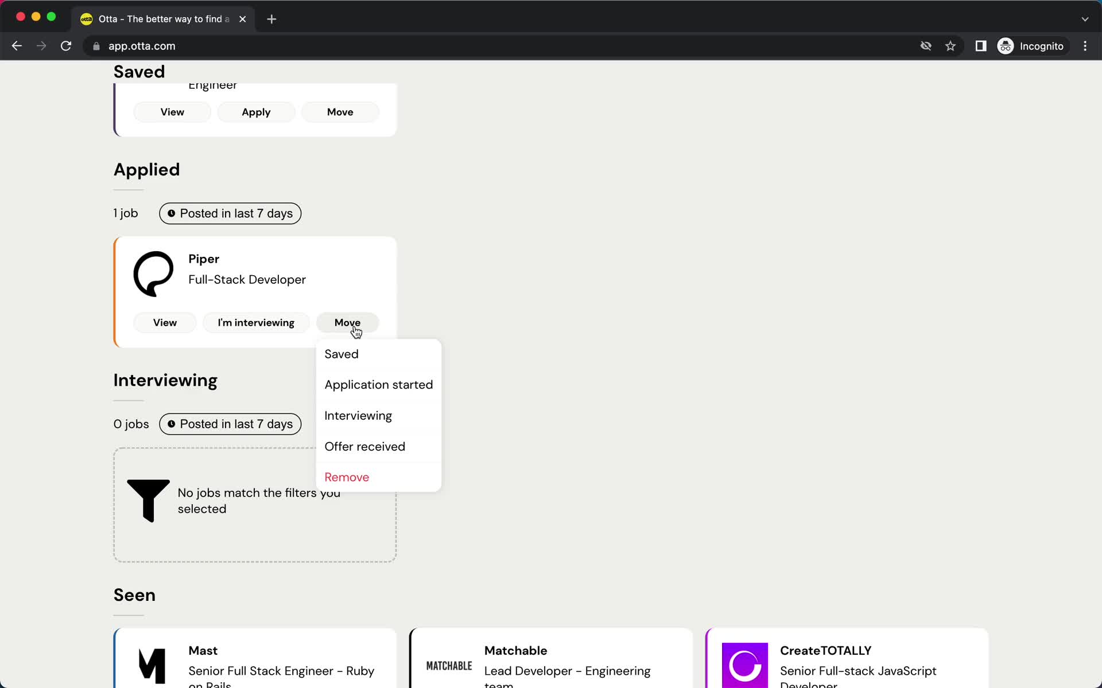
Task: Click the Saved section heading
Action: pos(139,72)
